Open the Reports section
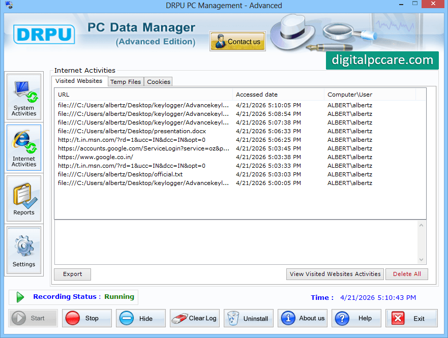Image resolution: width=448 pixels, height=338 pixels. click(24, 198)
